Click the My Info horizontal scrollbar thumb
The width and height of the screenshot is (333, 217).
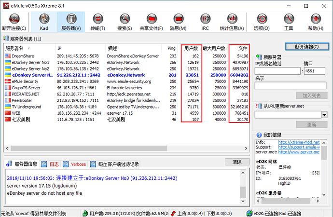[x=285, y=201]
